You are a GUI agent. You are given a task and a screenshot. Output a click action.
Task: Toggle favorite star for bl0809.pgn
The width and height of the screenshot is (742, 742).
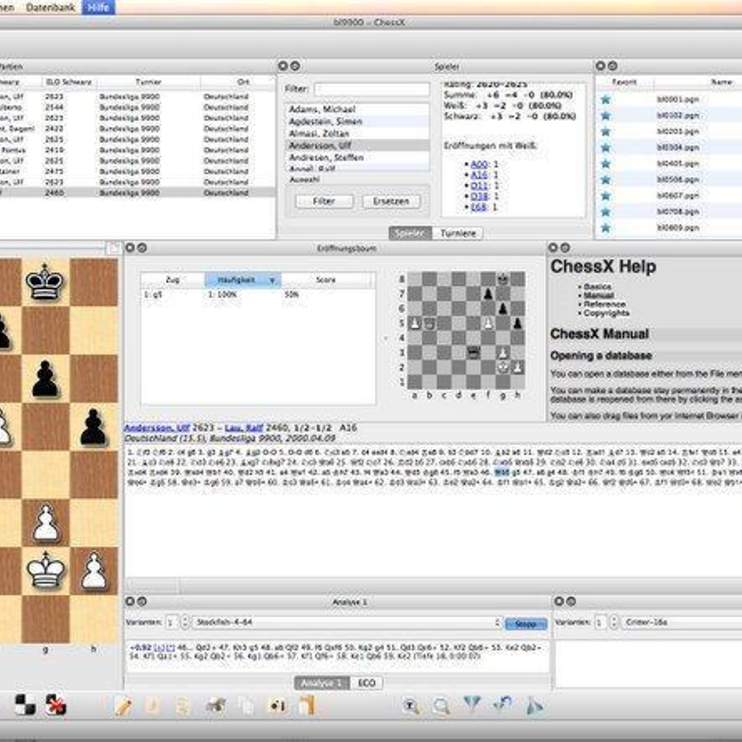click(x=605, y=228)
